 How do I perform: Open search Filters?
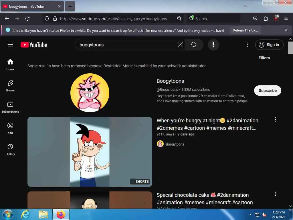264,58
